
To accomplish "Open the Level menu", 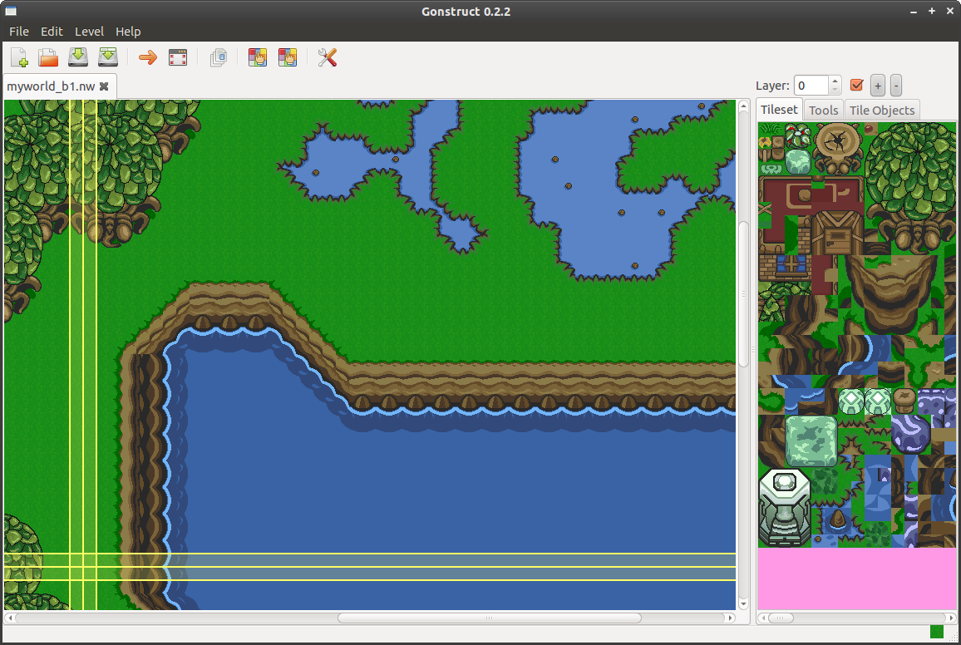I will click(89, 32).
